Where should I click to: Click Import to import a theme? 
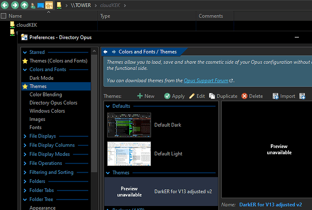click(x=284, y=96)
